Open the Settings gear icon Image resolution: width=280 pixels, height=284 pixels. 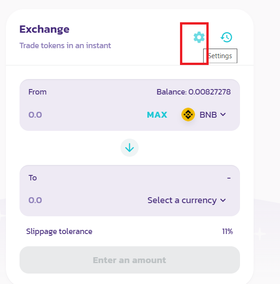(x=199, y=37)
